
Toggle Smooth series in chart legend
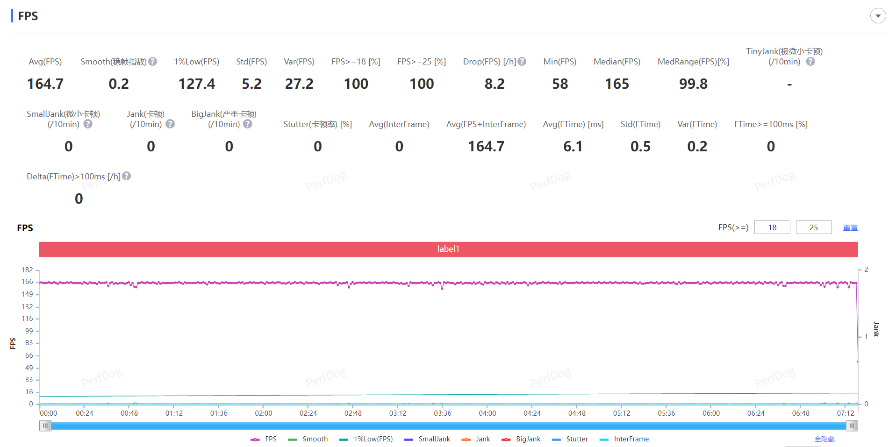pos(308,439)
